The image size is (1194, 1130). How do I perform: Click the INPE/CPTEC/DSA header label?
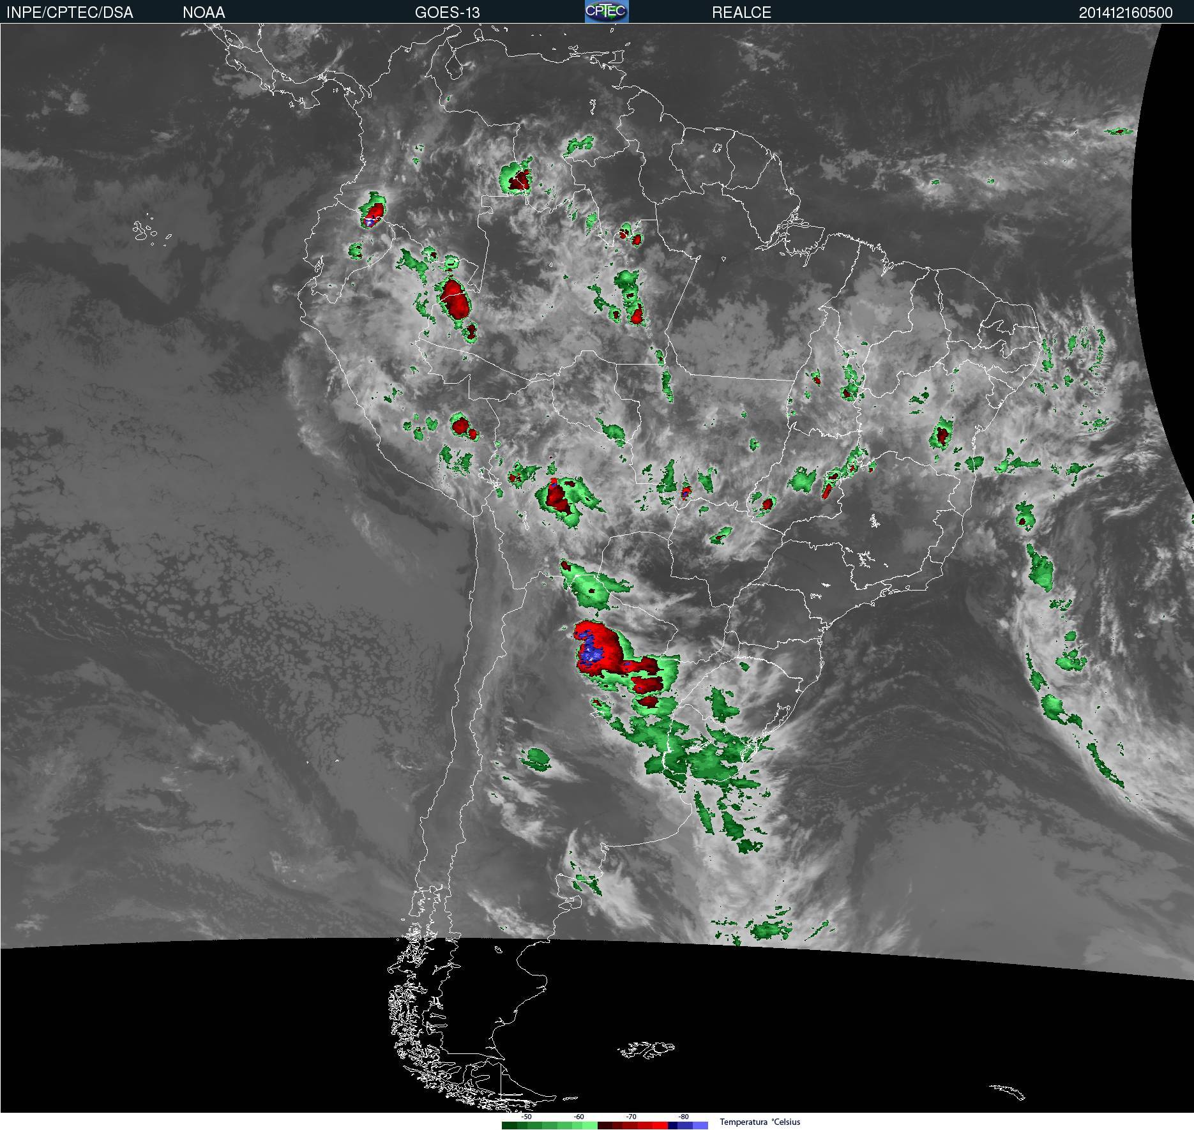coord(70,13)
